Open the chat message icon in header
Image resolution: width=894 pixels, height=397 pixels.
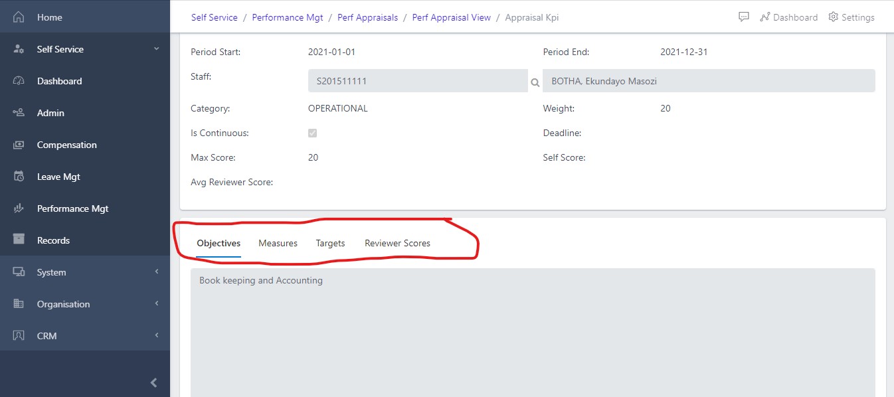pos(744,17)
